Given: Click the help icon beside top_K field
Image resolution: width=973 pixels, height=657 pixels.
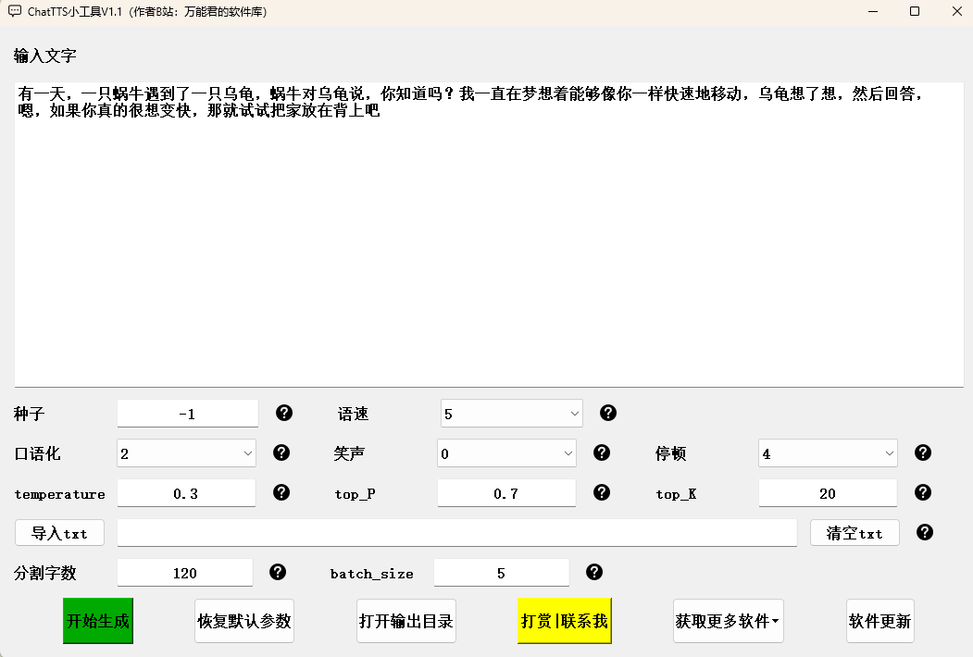Looking at the screenshot, I should 923,492.
